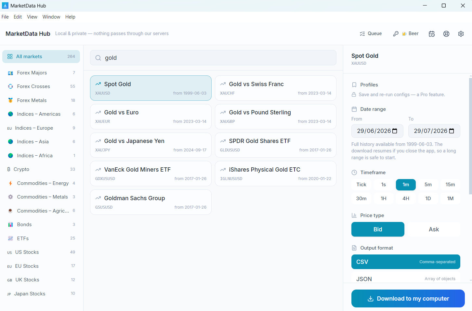Select the 1s timeframe
Viewport: 472px width, 311px height.
[x=384, y=185]
